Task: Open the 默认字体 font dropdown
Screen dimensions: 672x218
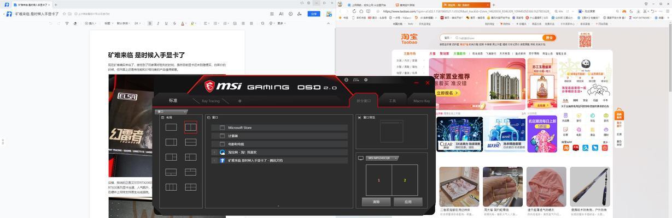Action: tap(124, 23)
